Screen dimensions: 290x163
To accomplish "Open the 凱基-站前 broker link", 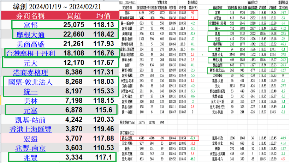I will pyautogui.click(x=30, y=120).
